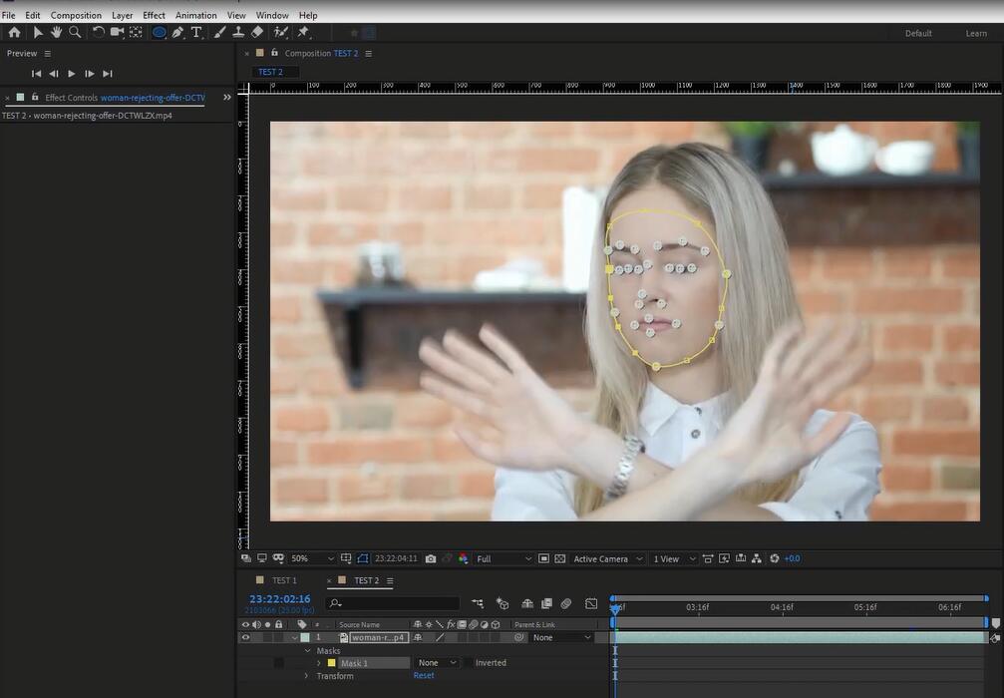1004x698 pixels.
Task: Reset exposure icon in viewer footer
Action: tap(774, 558)
